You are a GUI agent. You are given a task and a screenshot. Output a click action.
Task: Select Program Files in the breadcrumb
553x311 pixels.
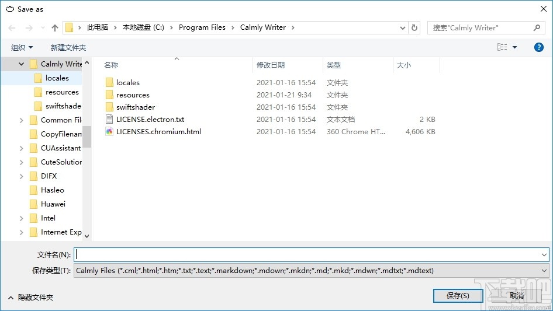(x=202, y=27)
